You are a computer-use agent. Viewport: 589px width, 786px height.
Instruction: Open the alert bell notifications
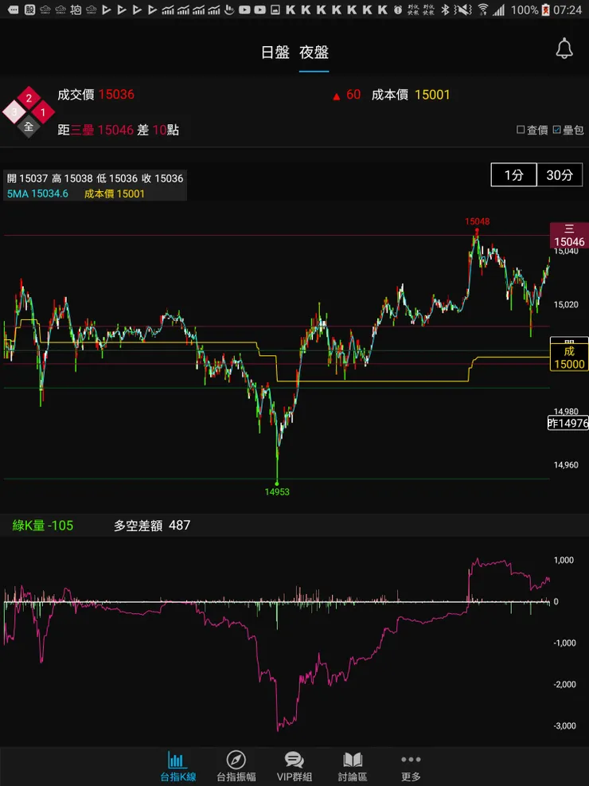(564, 49)
